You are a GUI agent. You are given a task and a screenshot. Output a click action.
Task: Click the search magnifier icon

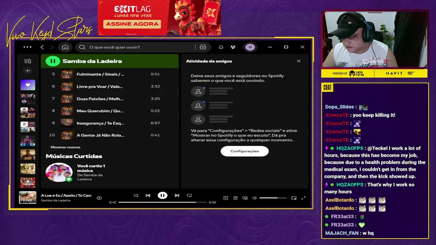coord(82,47)
